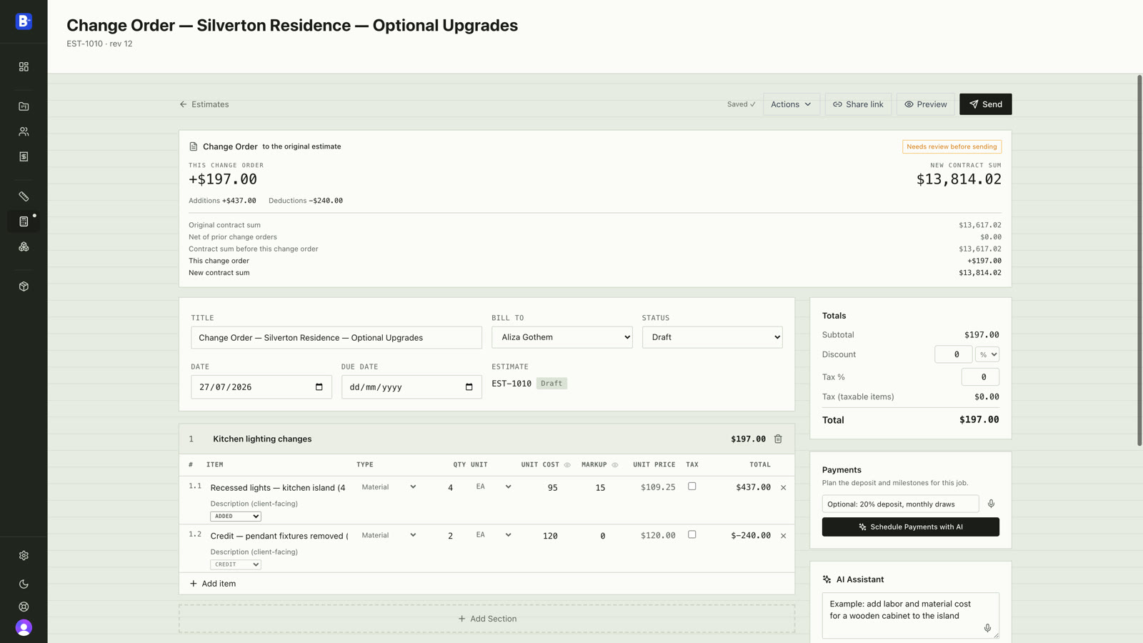Click Add Section button

tap(487, 619)
